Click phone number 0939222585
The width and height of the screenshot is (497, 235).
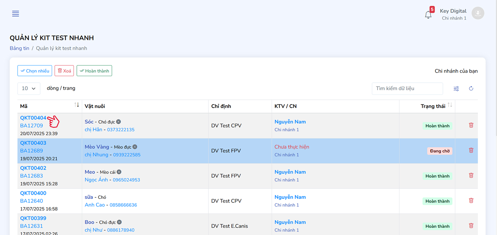[x=127, y=155]
